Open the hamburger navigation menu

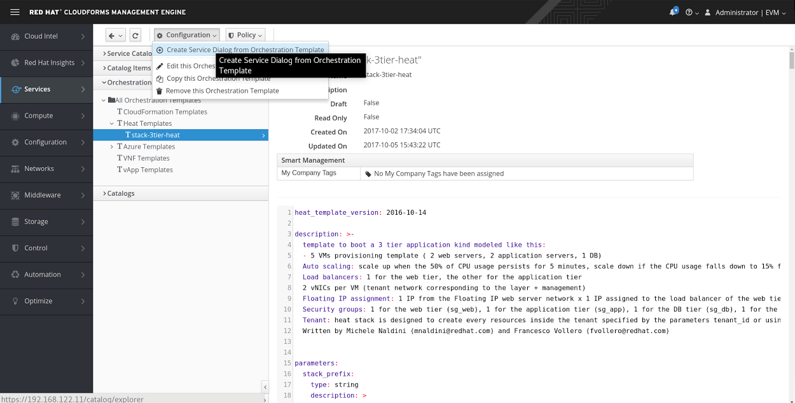point(15,12)
